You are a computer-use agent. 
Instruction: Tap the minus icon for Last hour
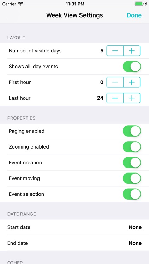(115, 98)
